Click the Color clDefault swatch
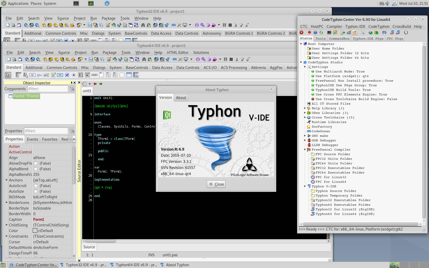 35,231
